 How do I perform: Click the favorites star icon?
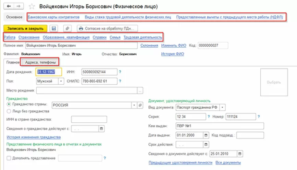pyautogui.click(x=32, y=7)
